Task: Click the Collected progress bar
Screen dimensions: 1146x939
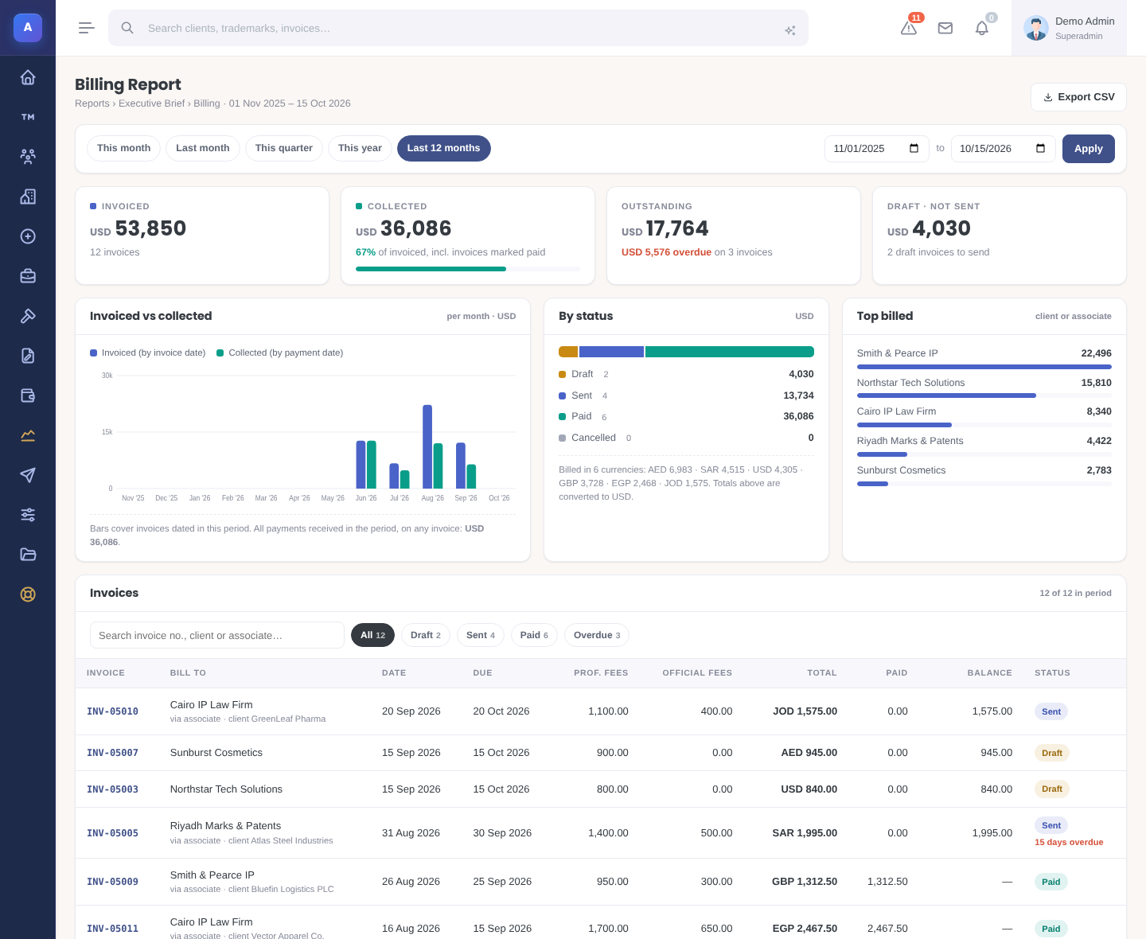Action: pos(468,269)
